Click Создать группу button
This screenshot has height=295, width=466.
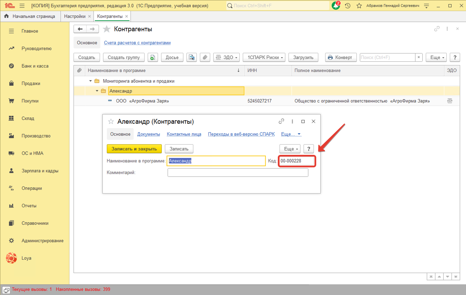[x=124, y=58]
